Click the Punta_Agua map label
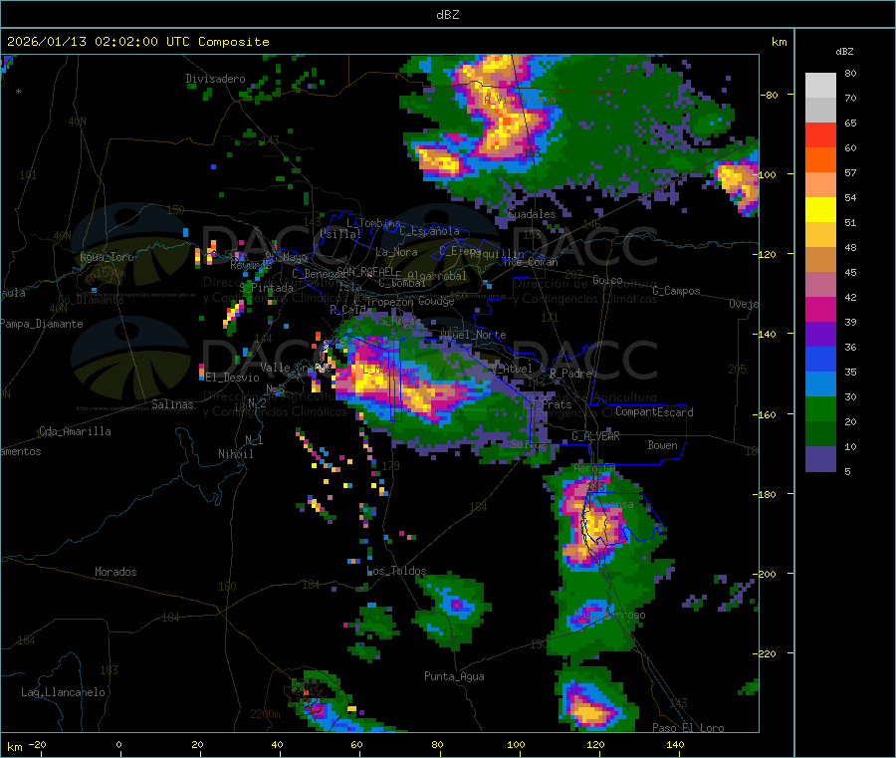This screenshot has height=758, width=896. [x=454, y=676]
